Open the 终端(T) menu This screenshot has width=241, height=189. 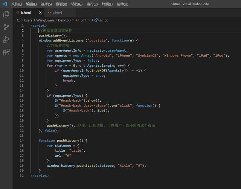[x=107, y=4]
